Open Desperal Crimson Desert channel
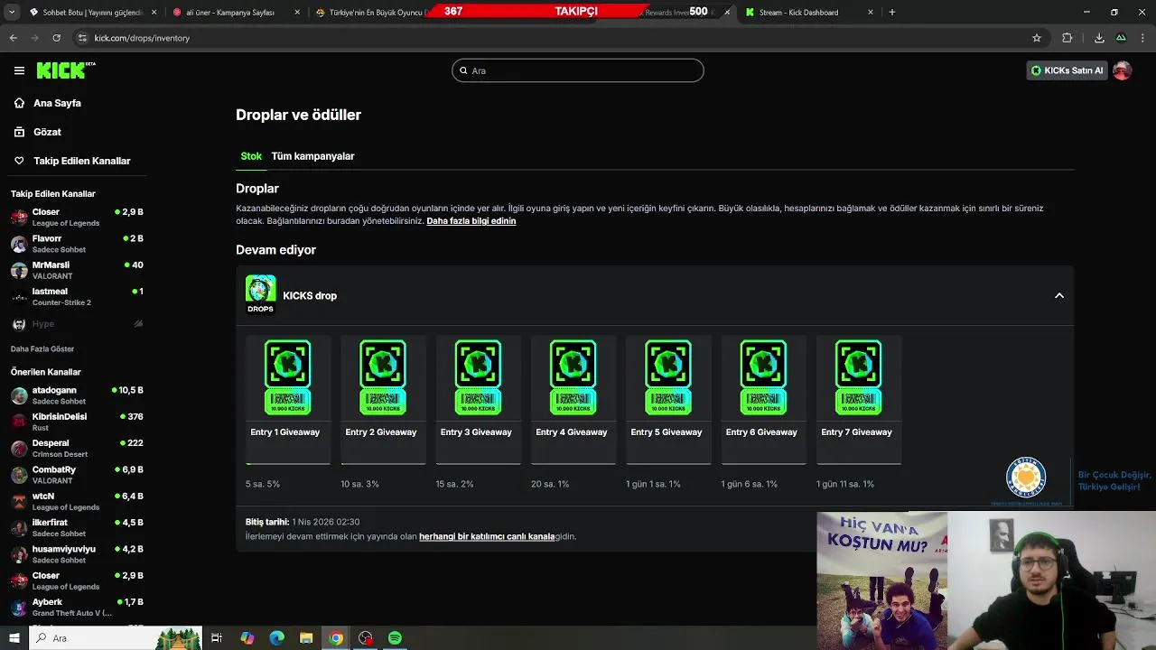 tap(77, 448)
